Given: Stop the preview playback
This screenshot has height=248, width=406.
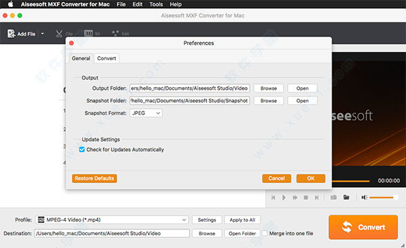Looking at the screenshot, I should pos(306,197).
